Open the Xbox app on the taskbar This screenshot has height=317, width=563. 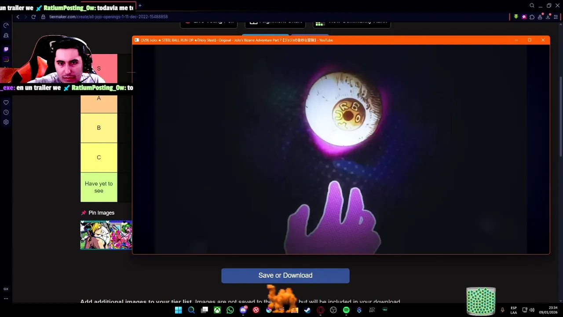[217, 310]
